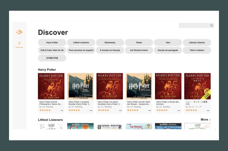
Task: Choose the Tween category
Action: [139, 43]
